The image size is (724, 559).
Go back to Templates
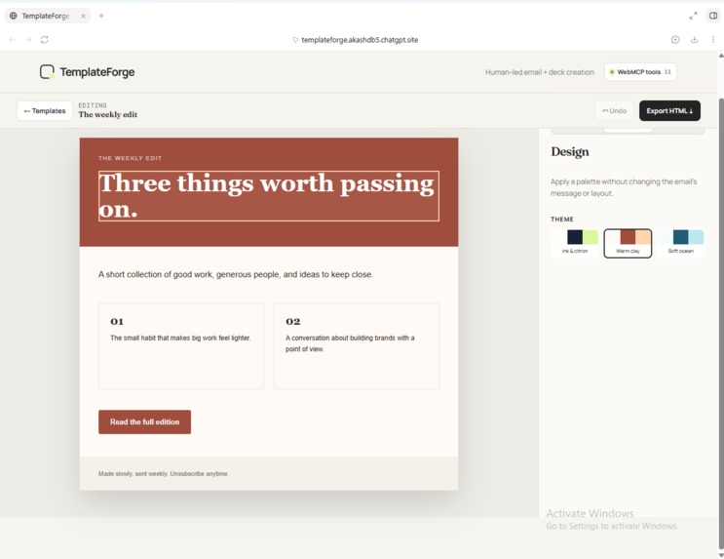[x=45, y=111]
